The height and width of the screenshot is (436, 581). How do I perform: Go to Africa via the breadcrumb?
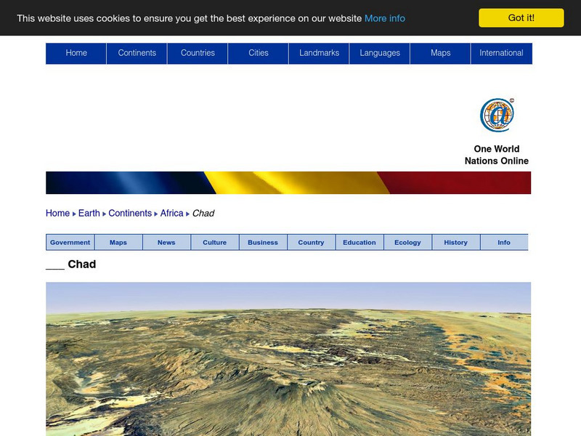point(171,213)
